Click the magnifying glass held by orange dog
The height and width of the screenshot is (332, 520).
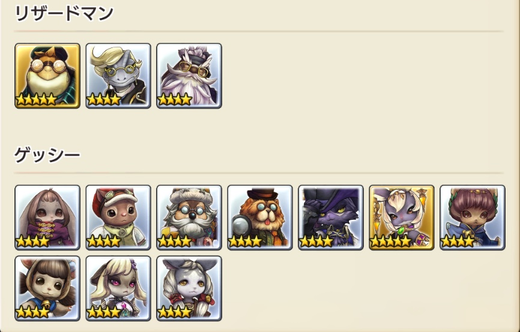[x=240, y=226]
